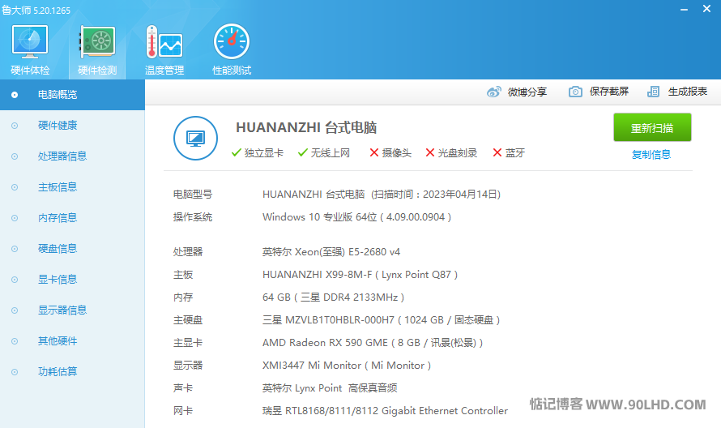Select the 硬件检测 hardware detection icon

97,42
